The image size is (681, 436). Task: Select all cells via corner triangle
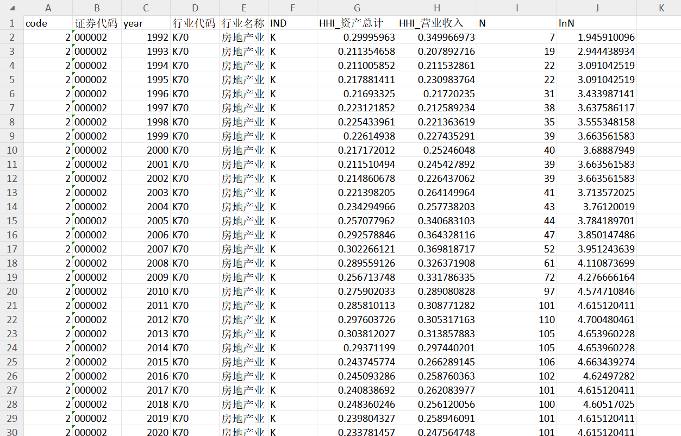coord(11,8)
